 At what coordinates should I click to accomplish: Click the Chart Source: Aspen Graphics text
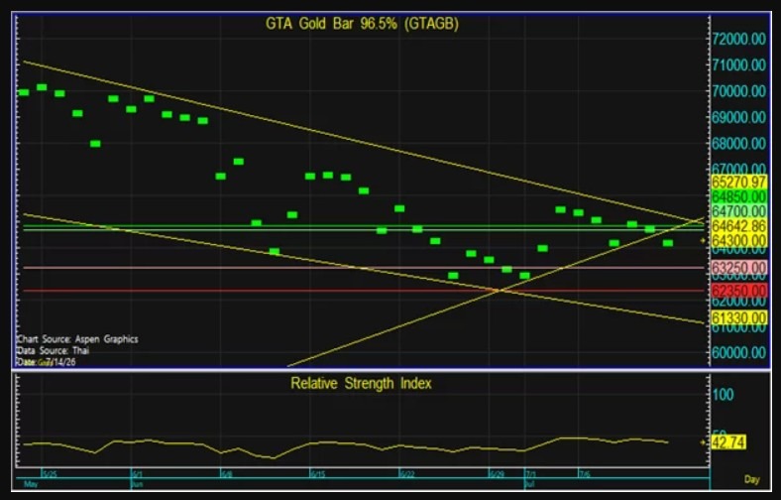pyautogui.click(x=77, y=339)
